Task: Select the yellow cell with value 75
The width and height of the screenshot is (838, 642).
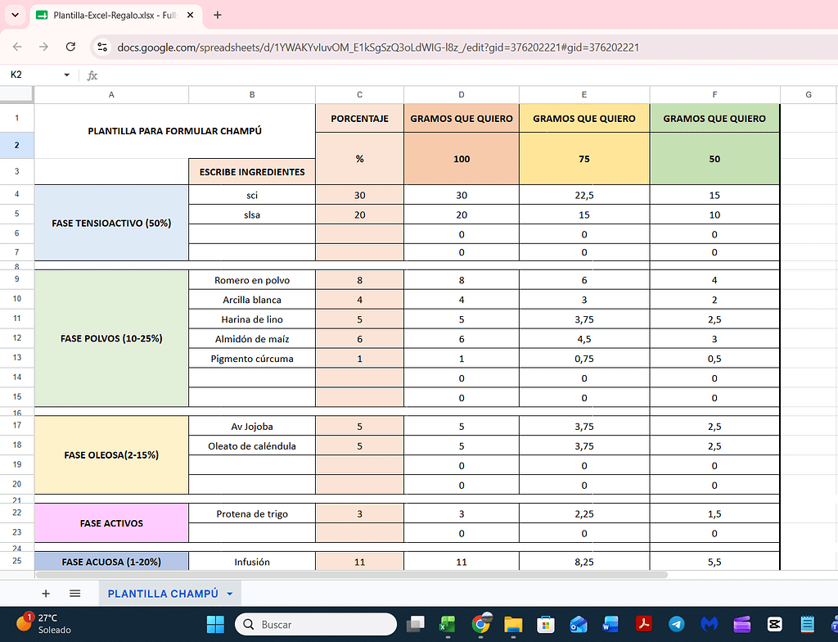Action: [584, 158]
